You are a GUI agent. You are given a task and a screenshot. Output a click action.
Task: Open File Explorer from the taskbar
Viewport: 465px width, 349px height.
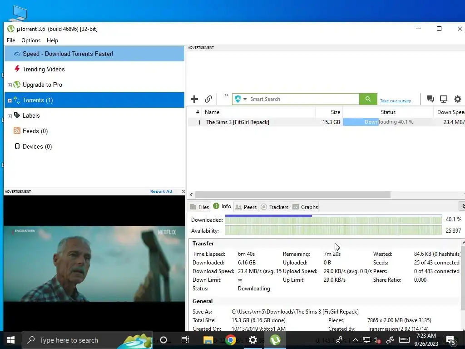pos(208,340)
